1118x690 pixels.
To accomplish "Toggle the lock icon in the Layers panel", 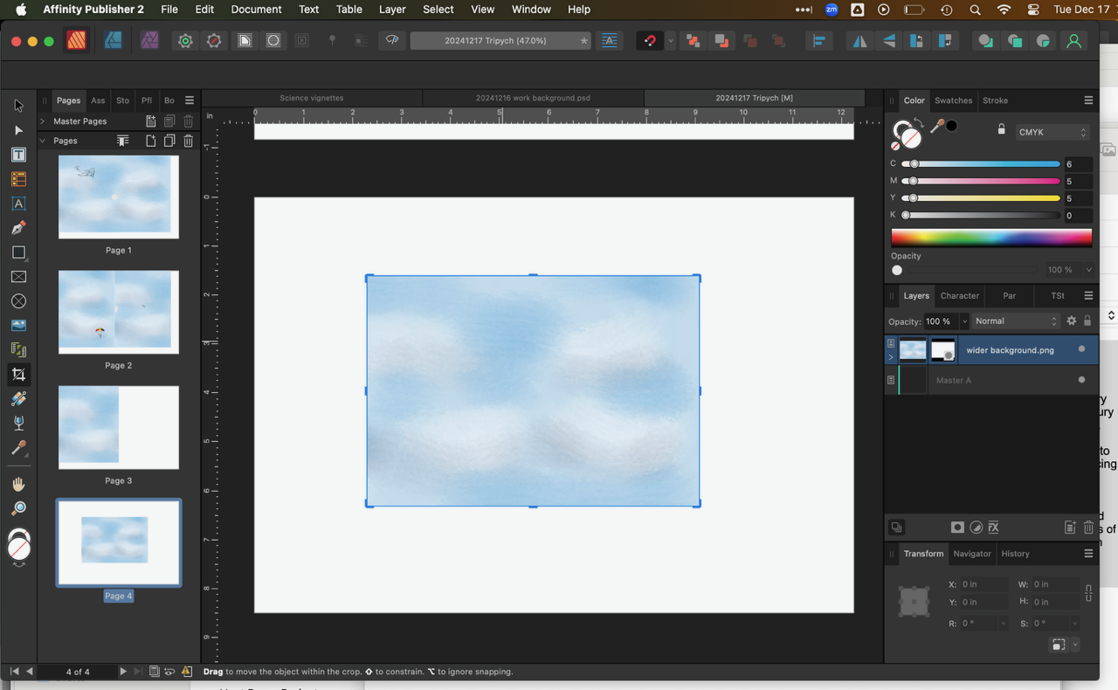I will click(x=1087, y=321).
